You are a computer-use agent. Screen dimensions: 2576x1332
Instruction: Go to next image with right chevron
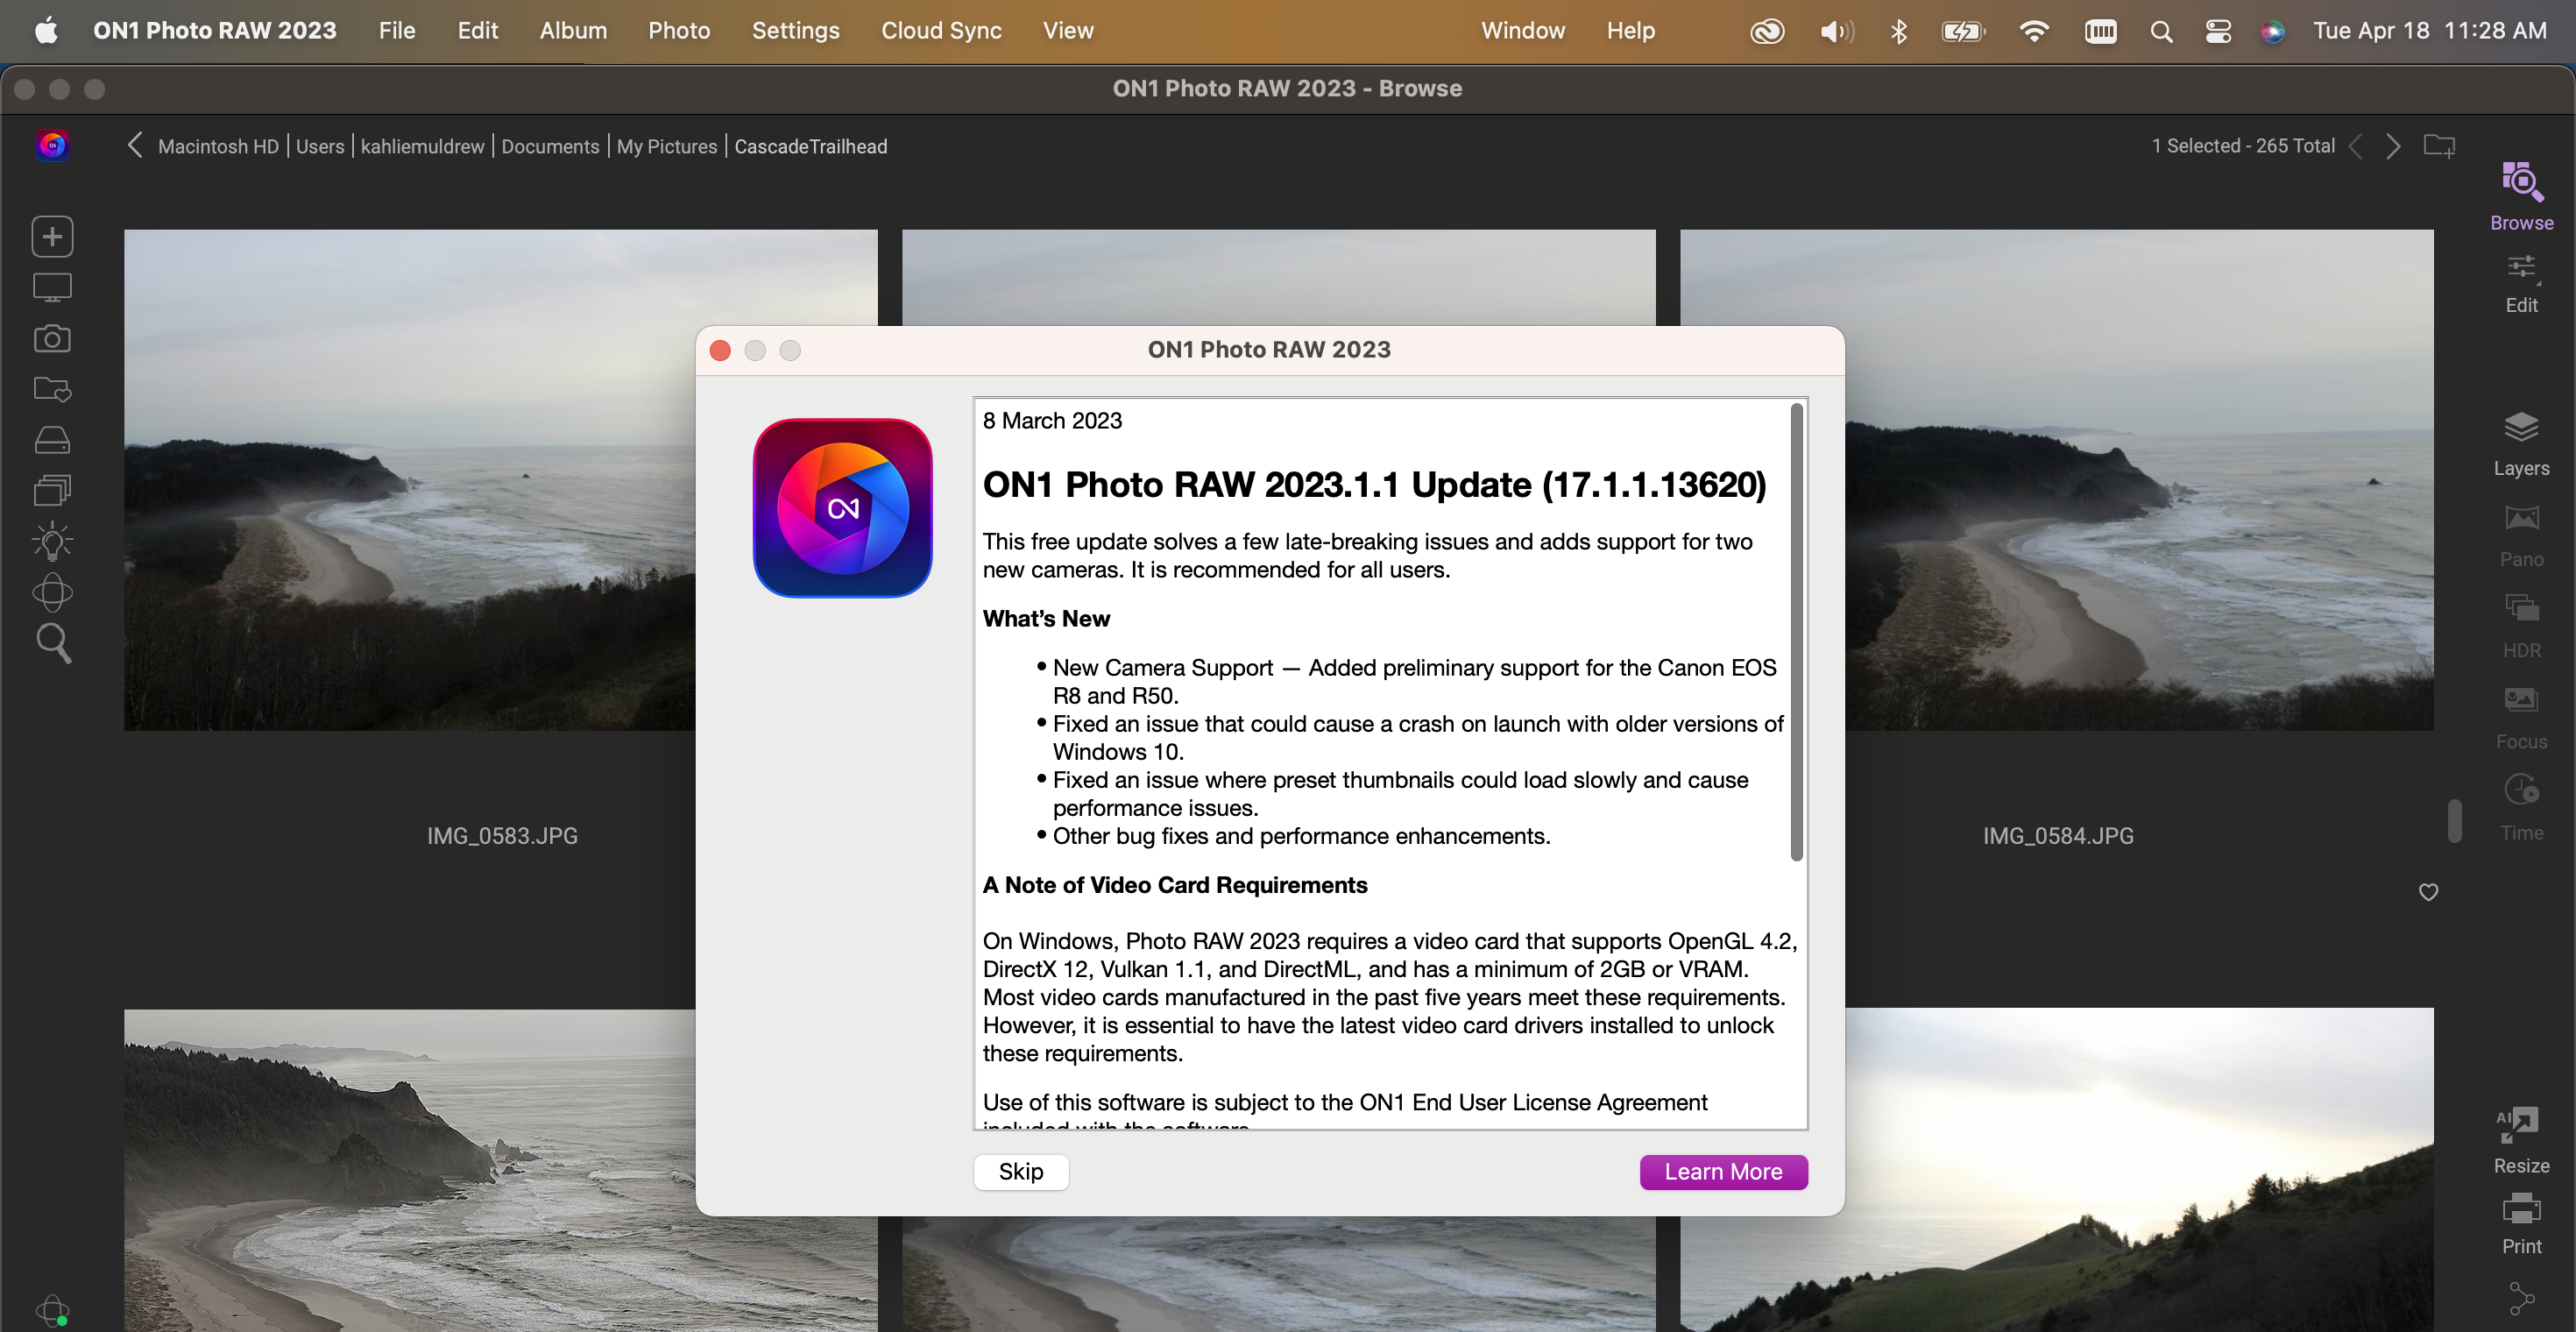click(x=2393, y=146)
